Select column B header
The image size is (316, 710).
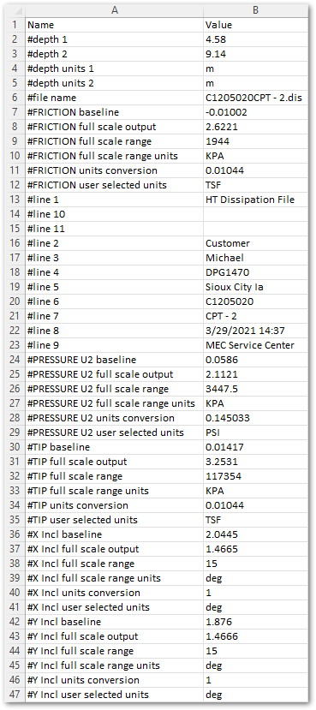point(256,10)
